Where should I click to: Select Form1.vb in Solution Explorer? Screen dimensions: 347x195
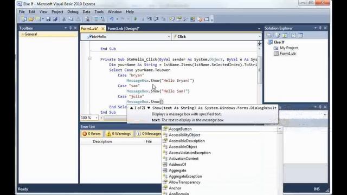click(287, 54)
